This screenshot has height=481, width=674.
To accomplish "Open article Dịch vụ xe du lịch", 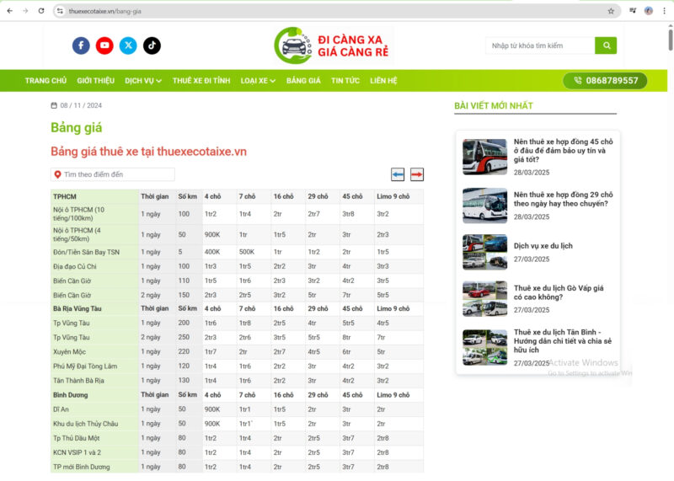I will [543, 246].
